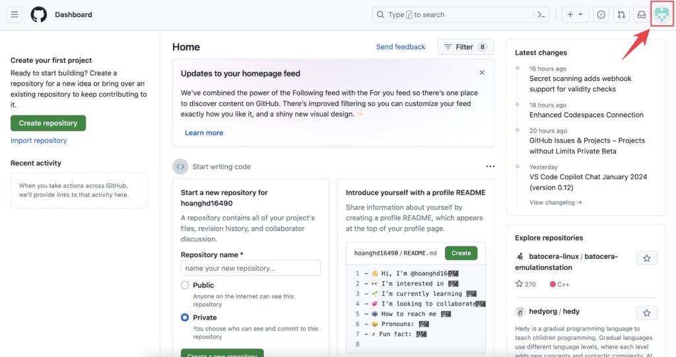The width and height of the screenshot is (676, 357).
Task: Star the hedyorg/hedy repository
Action: click(647, 313)
